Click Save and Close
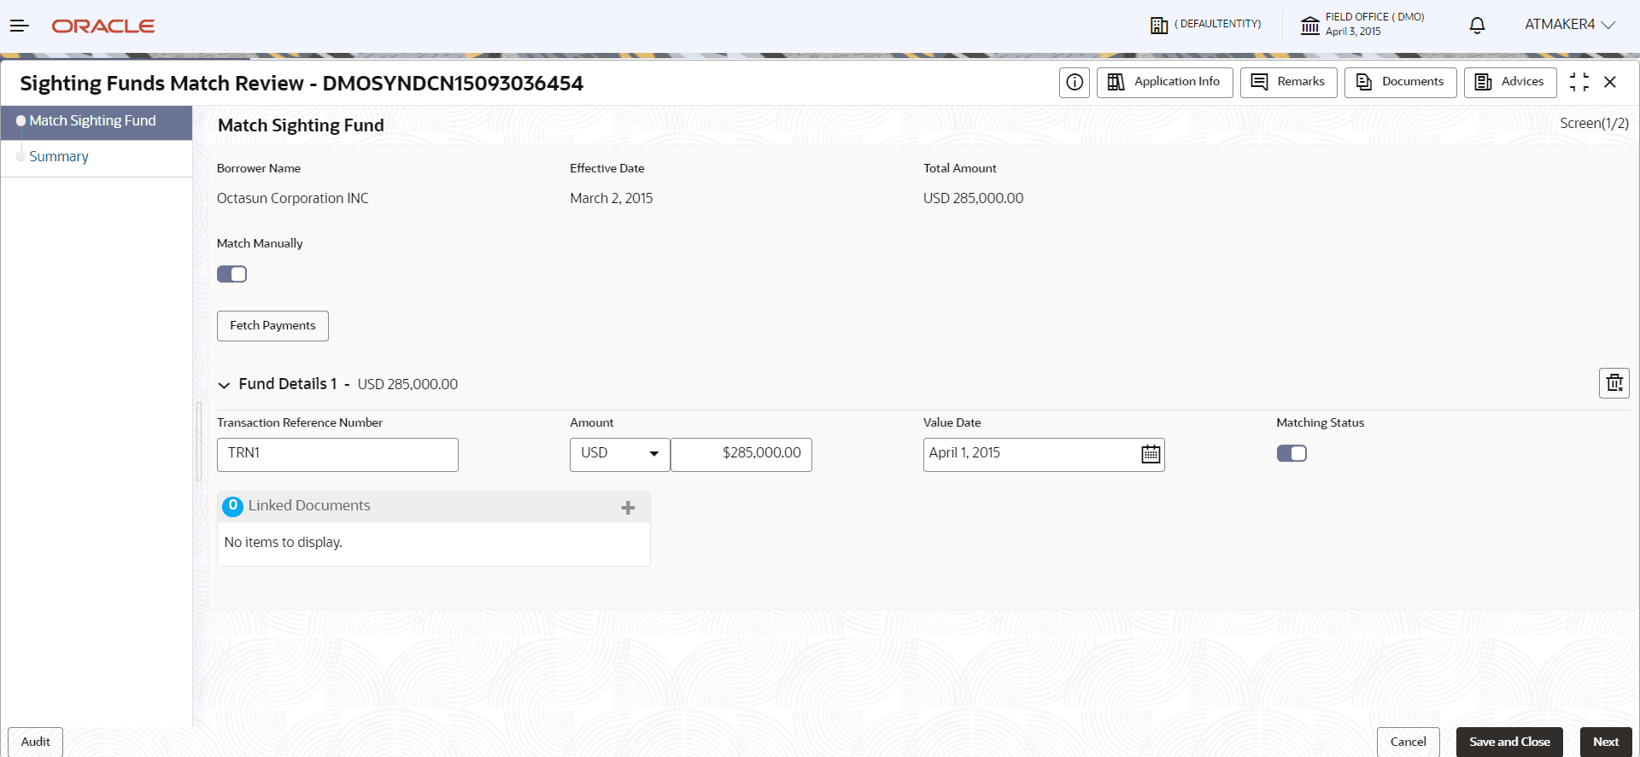Screen dimensions: 1640x757 pos(1509,742)
